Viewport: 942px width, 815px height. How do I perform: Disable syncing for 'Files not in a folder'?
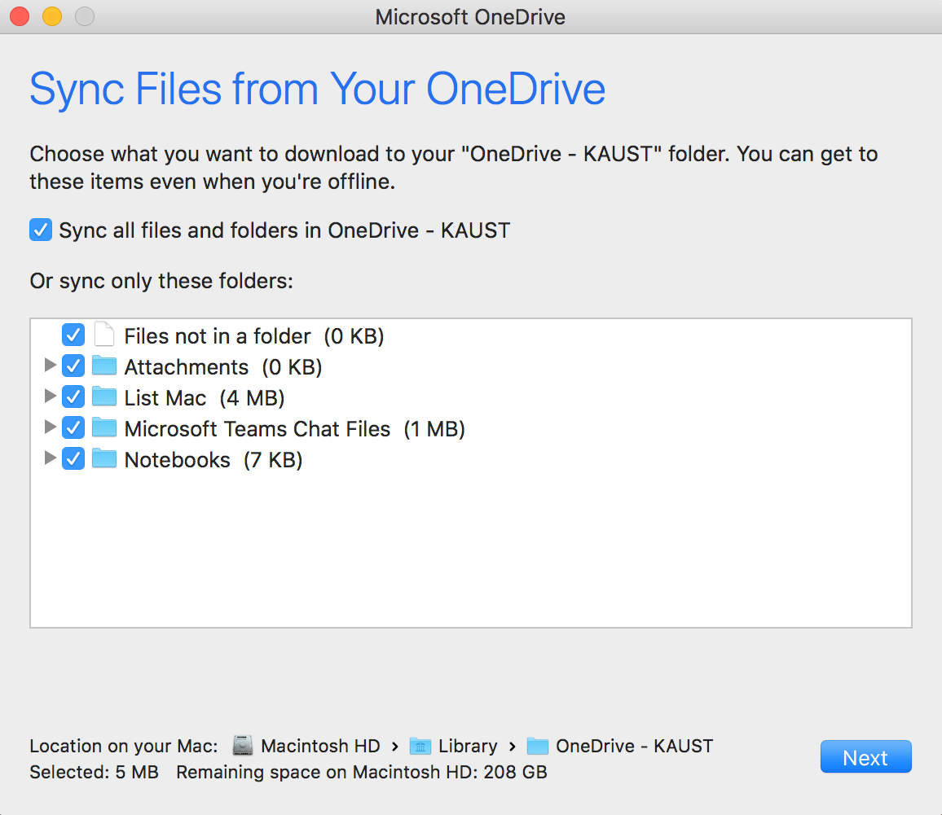click(73, 335)
